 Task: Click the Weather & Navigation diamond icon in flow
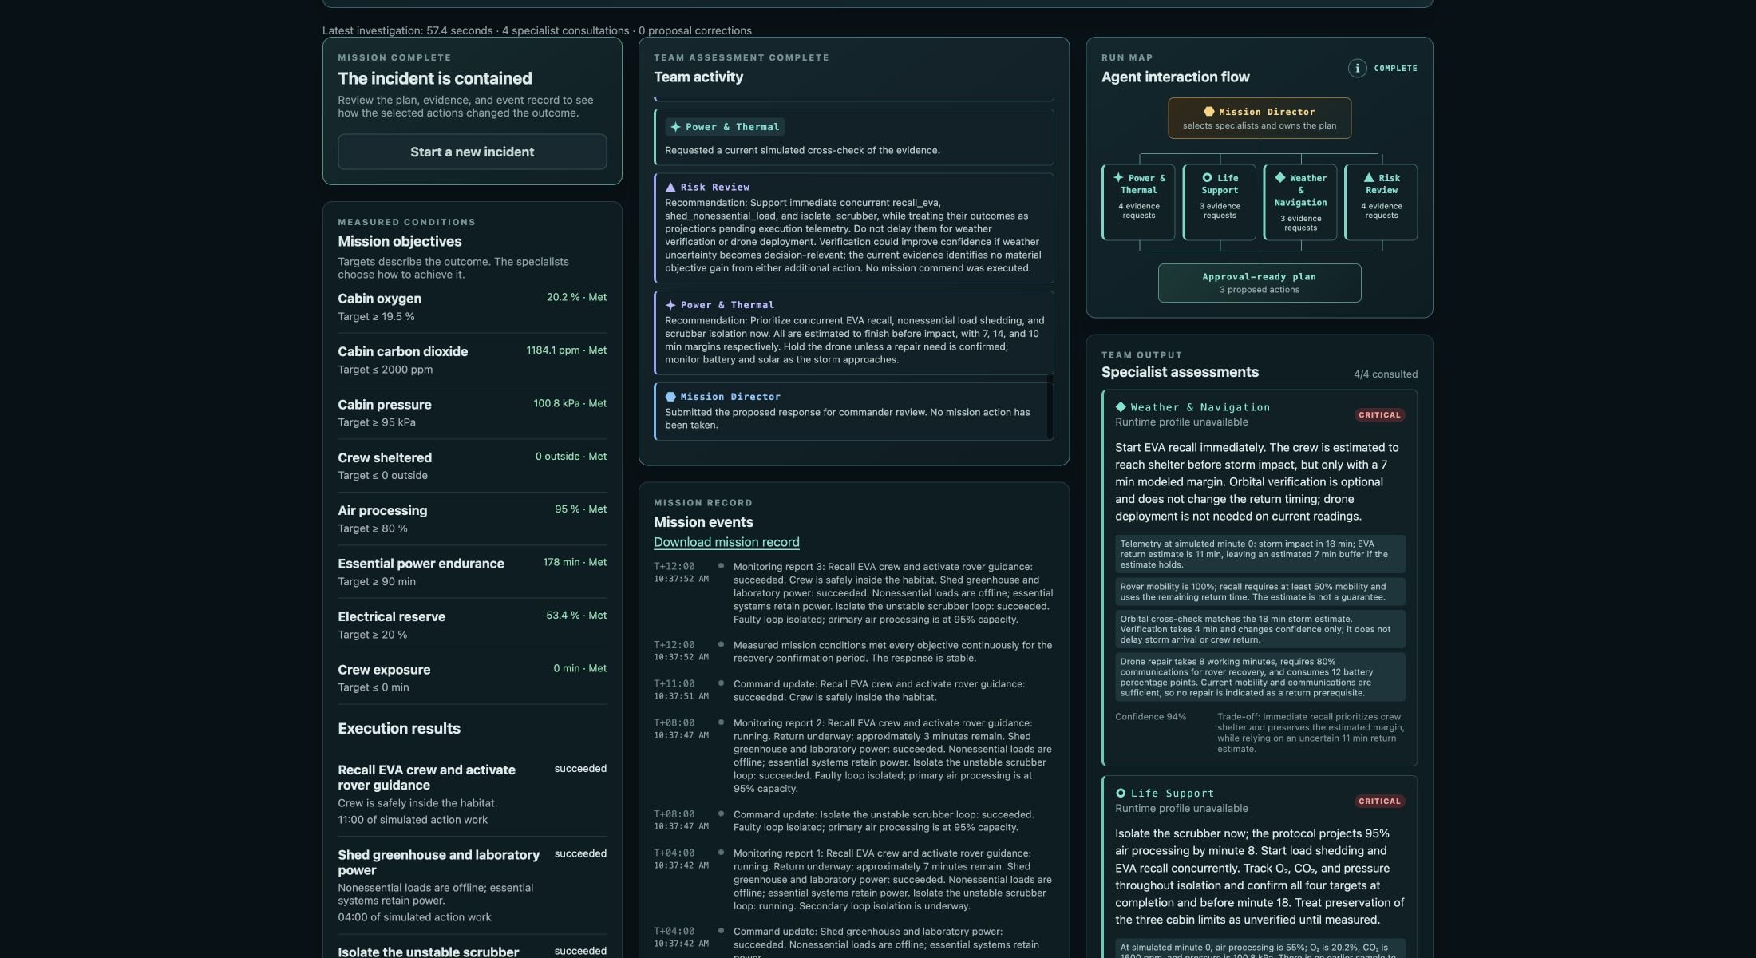[1279, 177]
